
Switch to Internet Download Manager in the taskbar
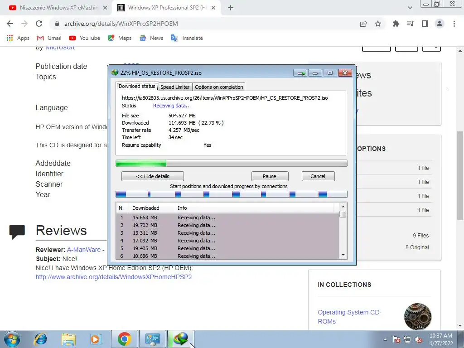181,339
